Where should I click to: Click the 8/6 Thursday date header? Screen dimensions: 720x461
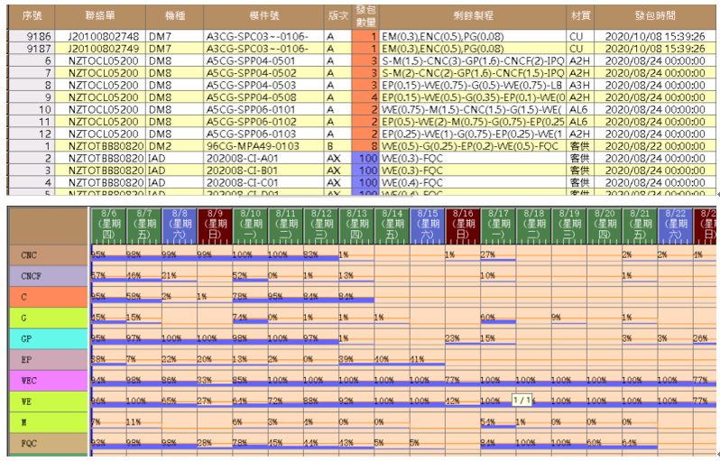pos(109,226)
